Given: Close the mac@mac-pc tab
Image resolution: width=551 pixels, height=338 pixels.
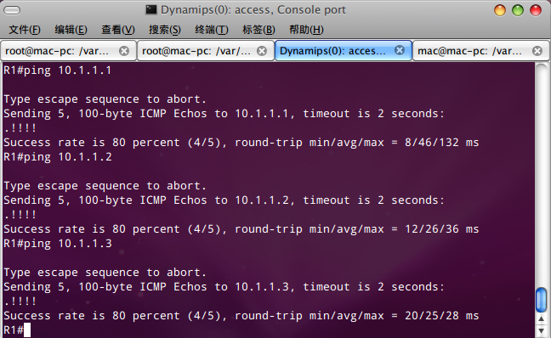Looking at the screenshot, I should 537,51.
